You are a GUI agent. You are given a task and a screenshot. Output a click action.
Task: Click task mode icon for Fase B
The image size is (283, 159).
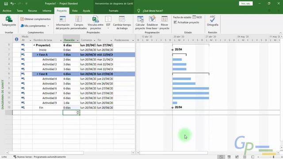pyautogui.click(x=23, y=74)
